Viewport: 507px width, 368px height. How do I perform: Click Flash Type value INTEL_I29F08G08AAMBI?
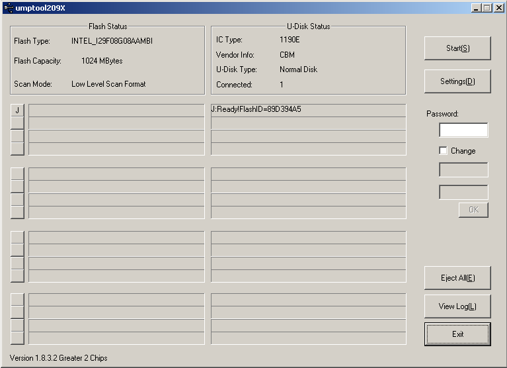tap(112, 41)
